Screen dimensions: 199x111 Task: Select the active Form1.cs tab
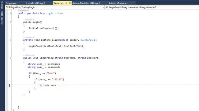(59, 3)
